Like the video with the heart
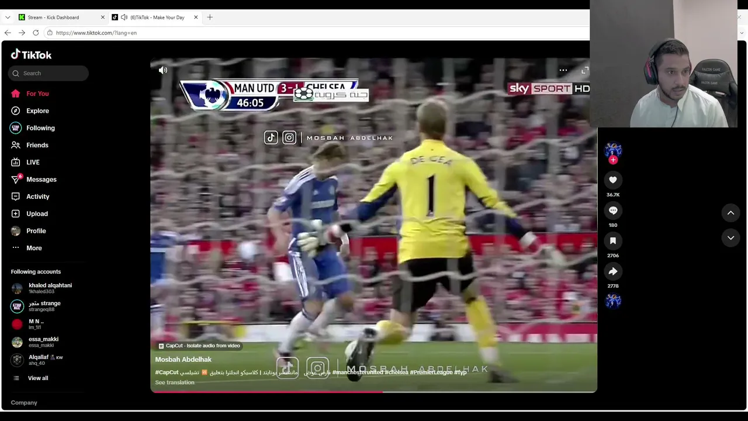Screen dimensions: 748x421 click(x=612, y=180)
